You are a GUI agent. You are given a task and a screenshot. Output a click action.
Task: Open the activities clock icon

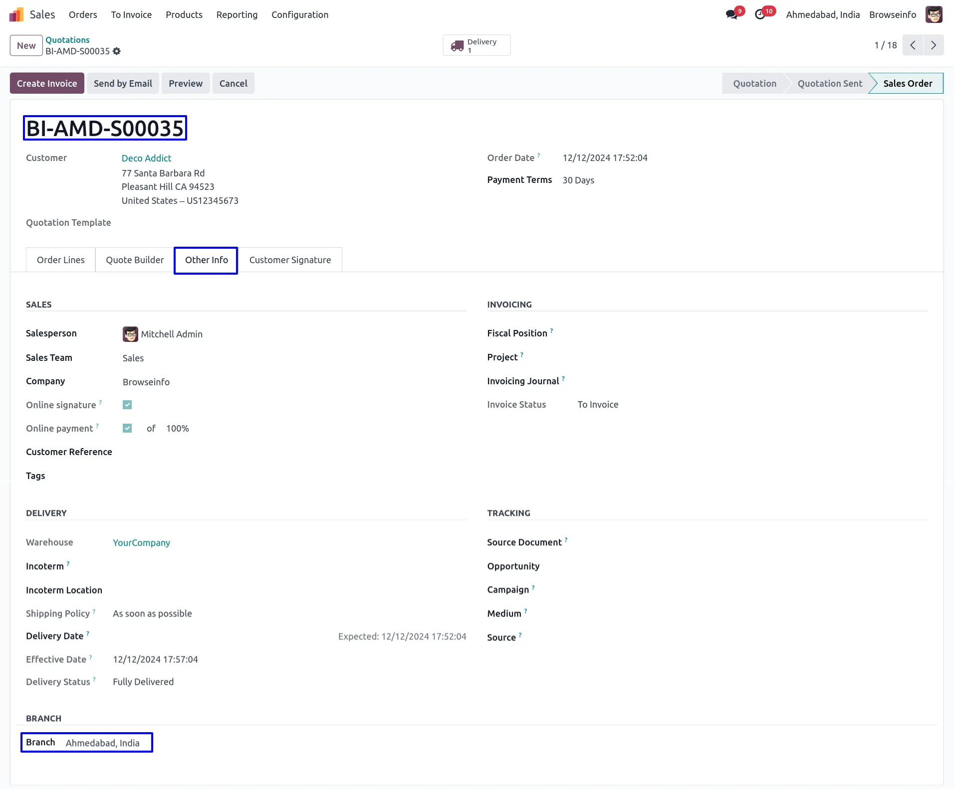point(760,14)
